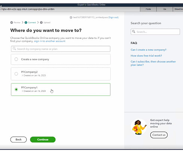183x153 pixels.
Task: Click the Connect step number icon
Action: tap(26, 23)
